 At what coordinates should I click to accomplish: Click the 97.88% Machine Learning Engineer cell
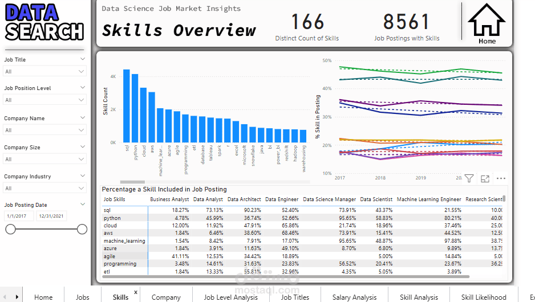(x=452, y=241)
